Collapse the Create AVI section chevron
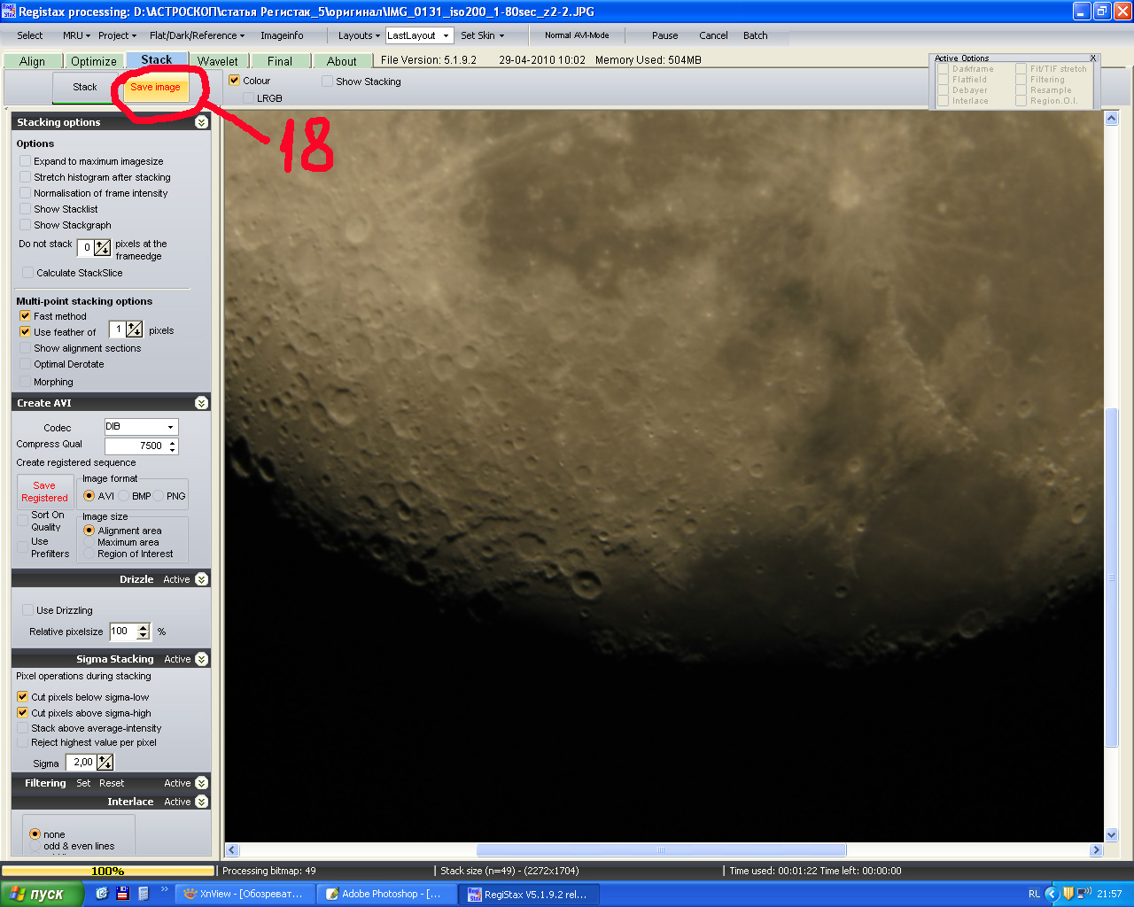 (201, 403)
